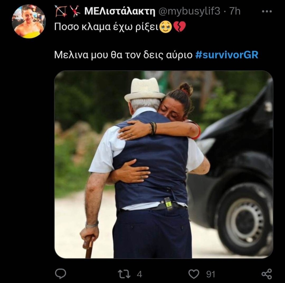
Task: Select the cartwheel person emoji in name
Action: [75, 11]
